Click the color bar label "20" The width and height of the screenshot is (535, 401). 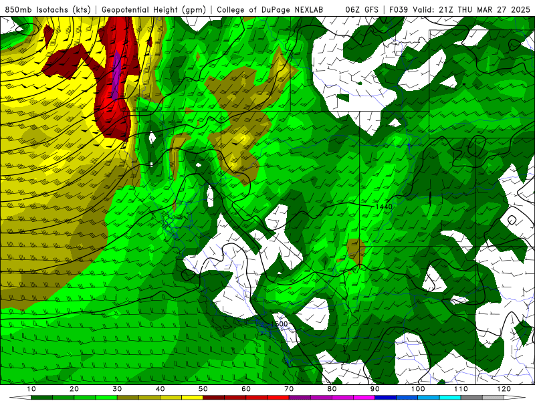[74, 389]
